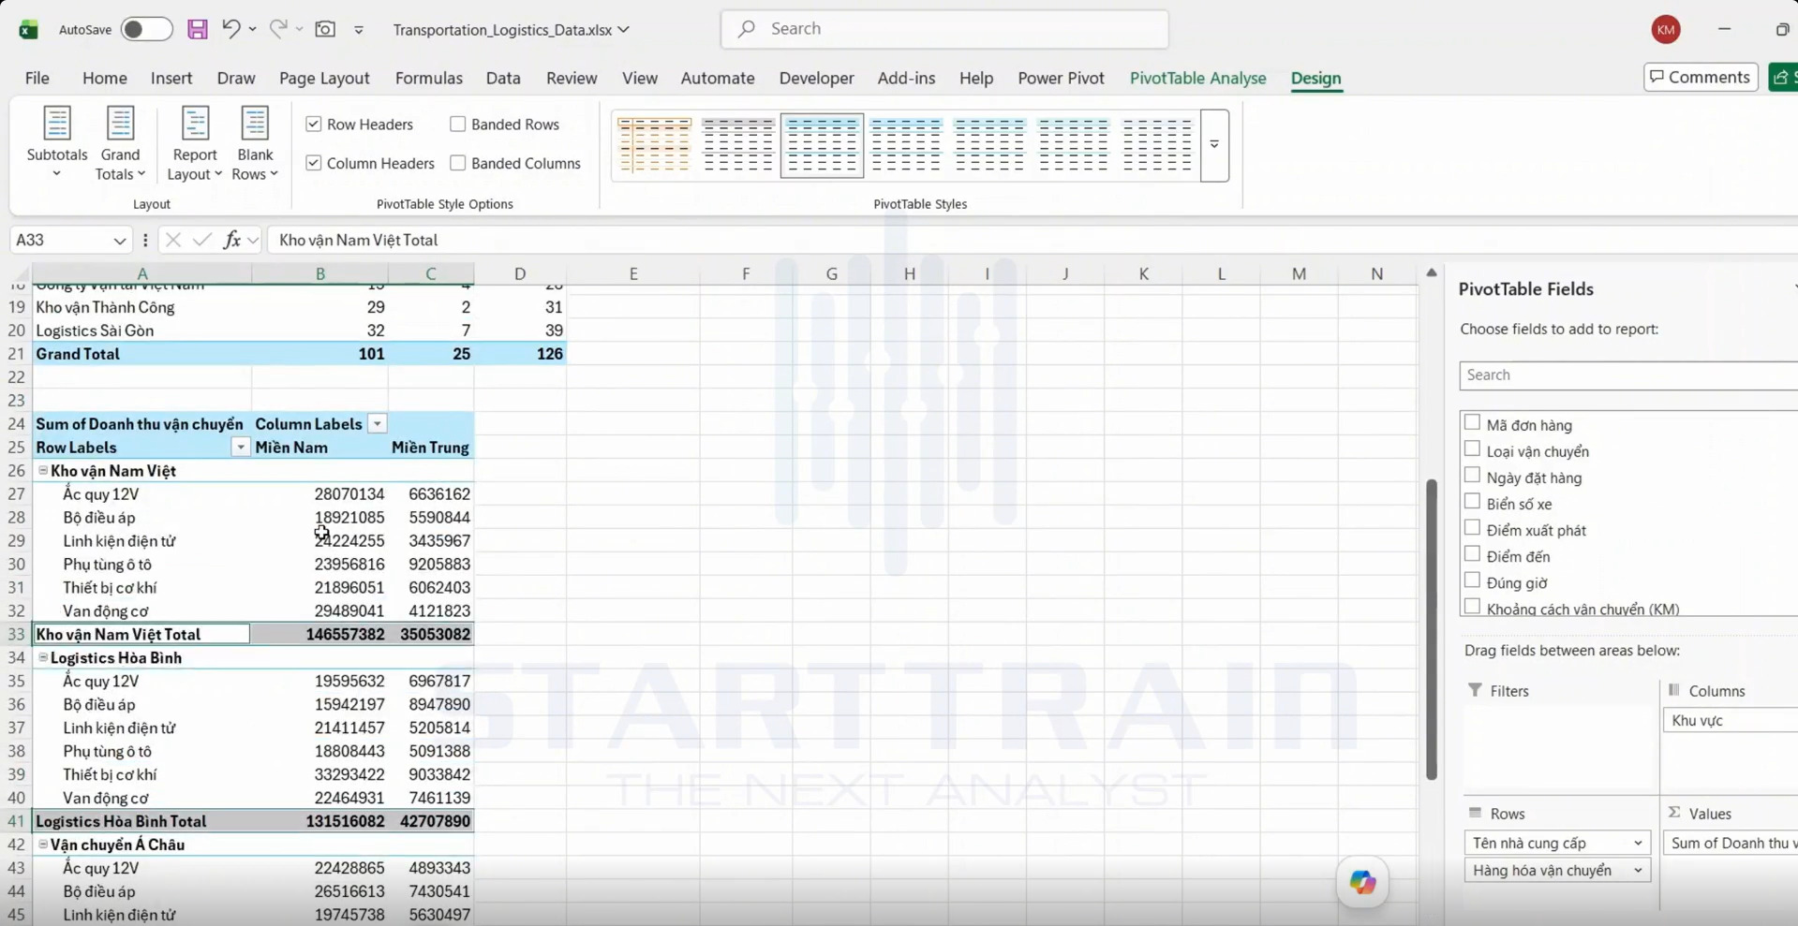Check the Ngày đặt hàng field
1798x926 pixels.
pos(1473,476)
